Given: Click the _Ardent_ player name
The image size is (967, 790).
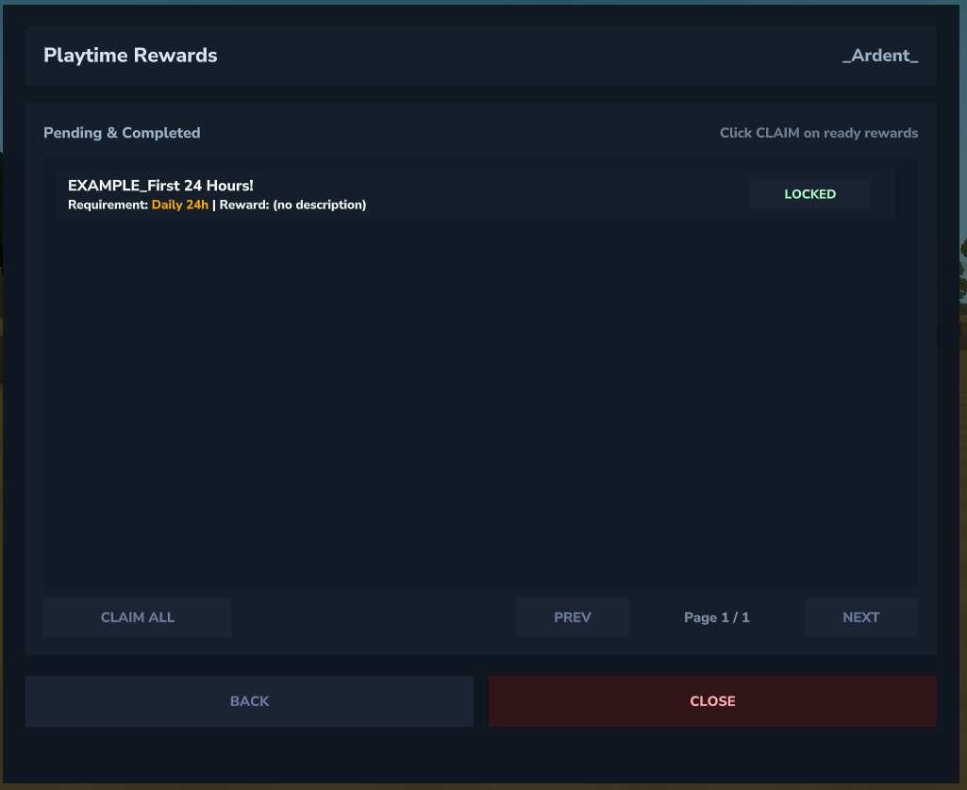Looking at the screenshot, I should [x=879, y=56].
